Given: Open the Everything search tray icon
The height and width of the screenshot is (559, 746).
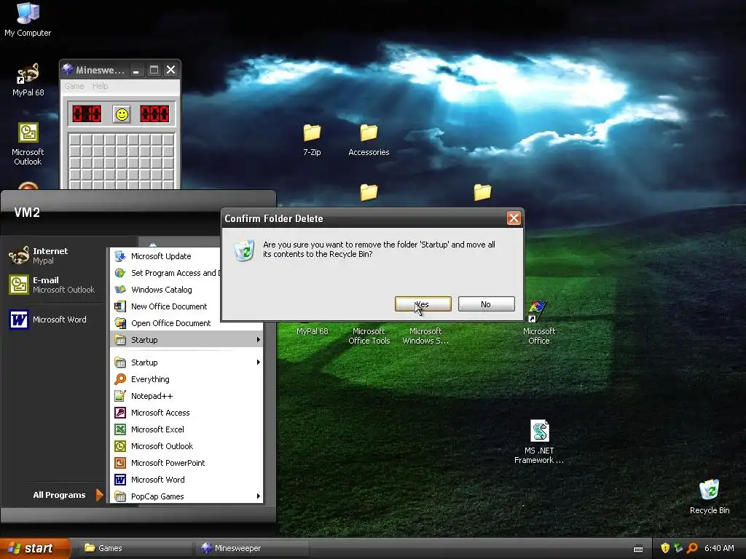Looking at the screenshot, I should [x=692, y=548].
